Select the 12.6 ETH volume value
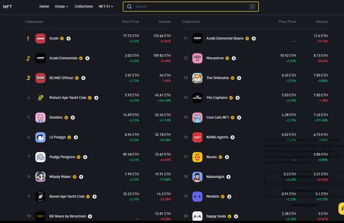344x223 pixels. point(320,36)
